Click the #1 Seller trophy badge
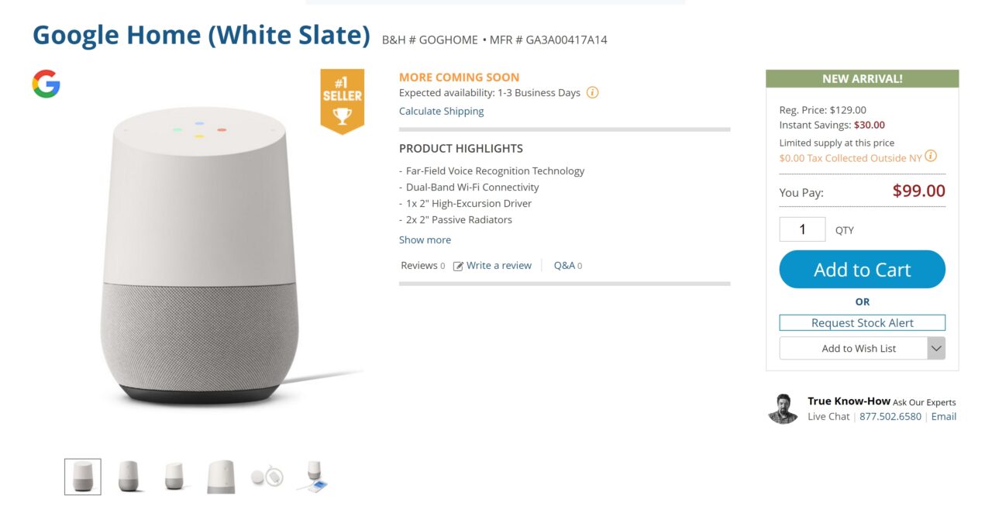The width and height of the screenshot is (992, 513). tap(342, 102)
